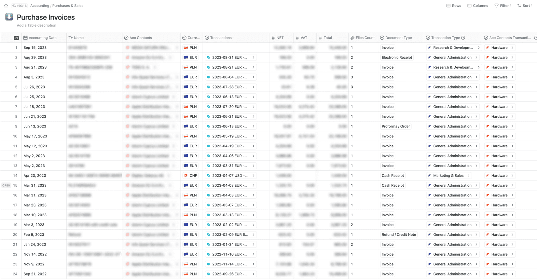The height and width of the screenshot is (279, 537).
Task: Click the favorite star icon
Action: 6,6
